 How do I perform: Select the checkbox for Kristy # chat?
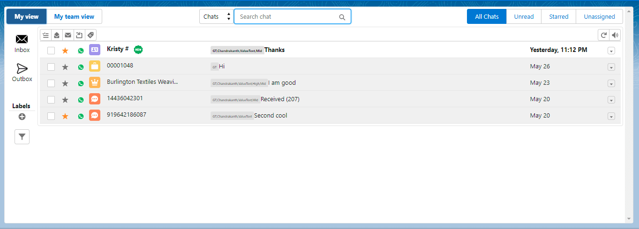pos(51,51)
